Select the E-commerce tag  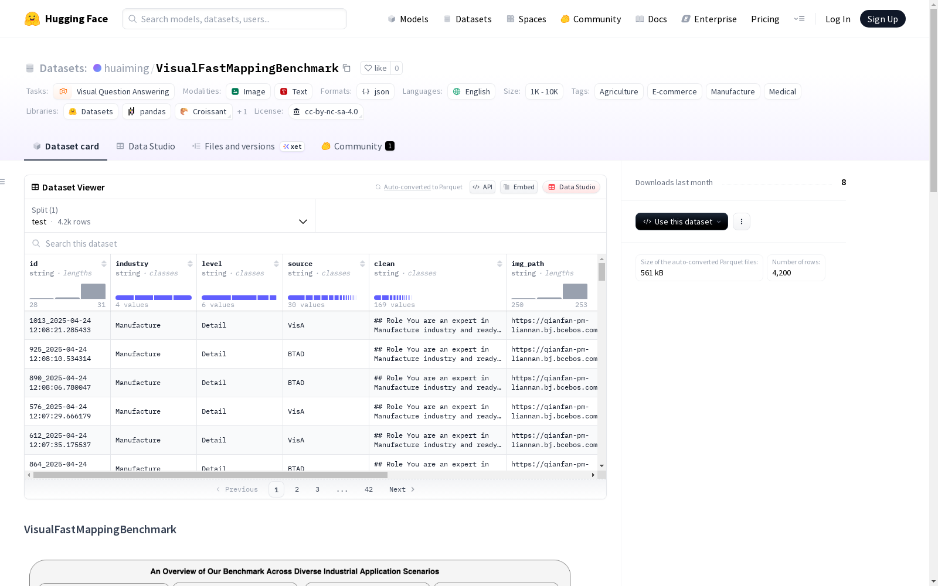point(674,91)
